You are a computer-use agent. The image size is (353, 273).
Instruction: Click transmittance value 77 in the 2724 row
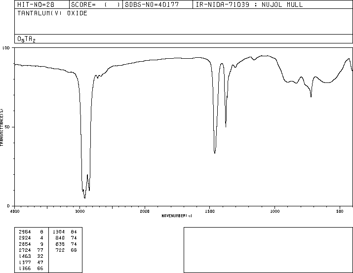(40, 250)
